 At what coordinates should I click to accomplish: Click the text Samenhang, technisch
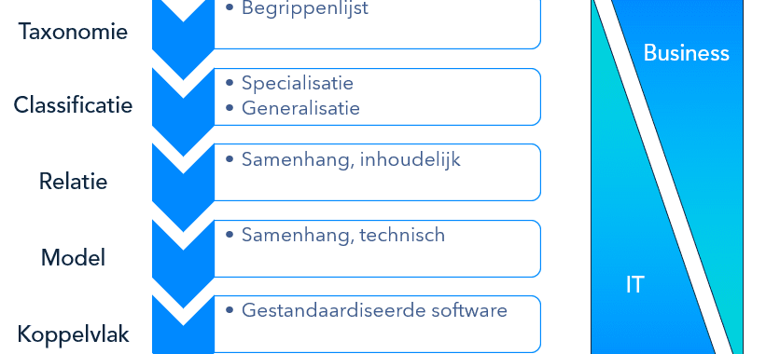coord(343,235)
